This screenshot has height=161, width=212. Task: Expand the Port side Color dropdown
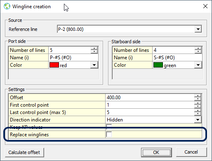point(94,65)
